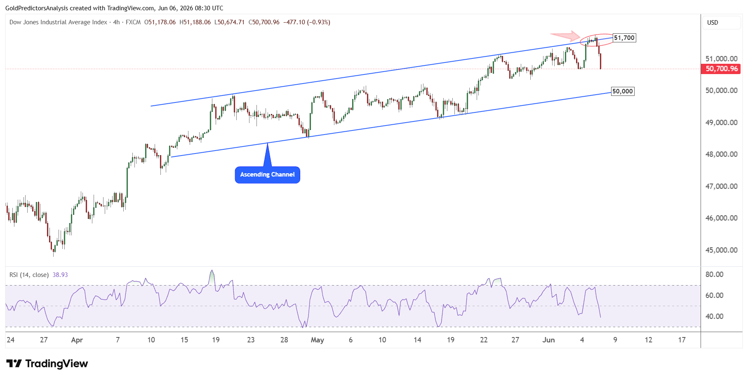Click the high value H51,188.06
The height and width of the screenshot is (379, 748).
pos(195,22)
